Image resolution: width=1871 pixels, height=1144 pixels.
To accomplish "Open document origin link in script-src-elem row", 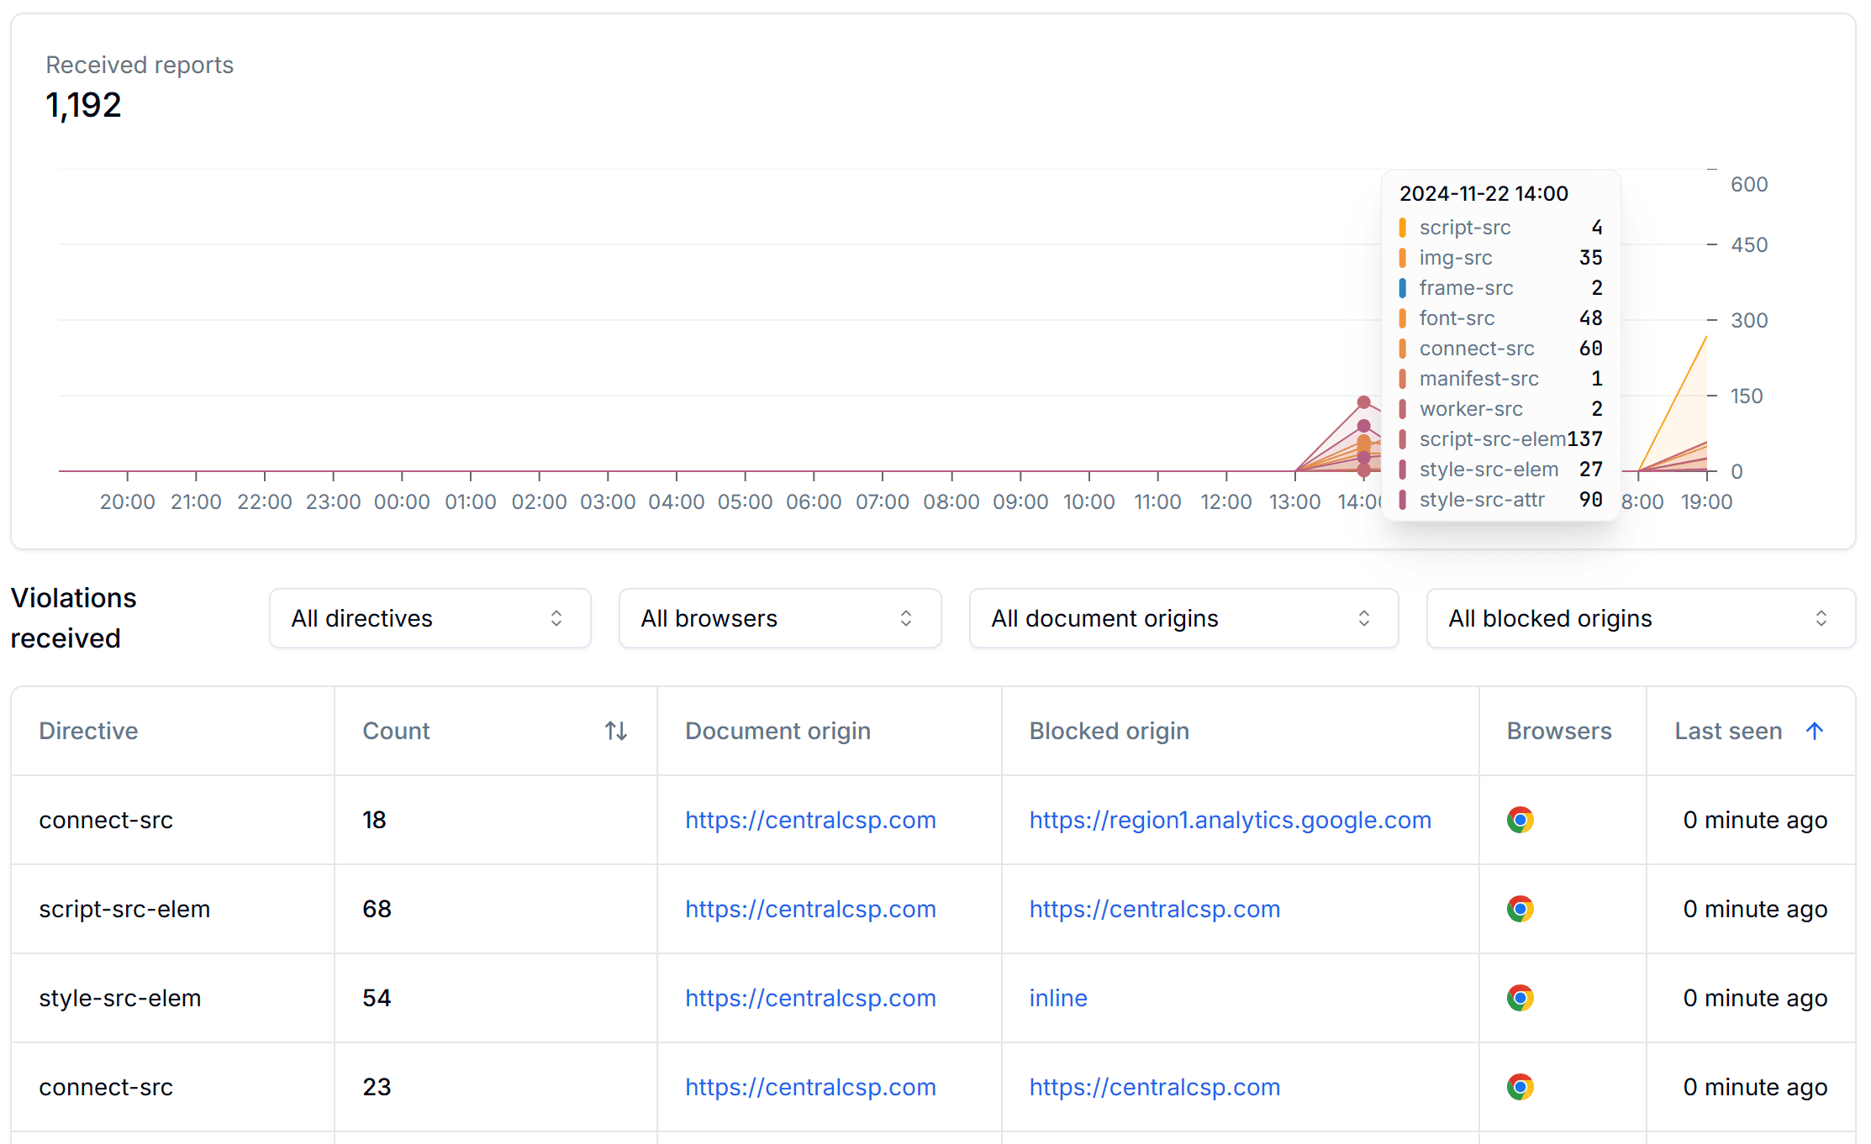I will click(x=810, y=909).
